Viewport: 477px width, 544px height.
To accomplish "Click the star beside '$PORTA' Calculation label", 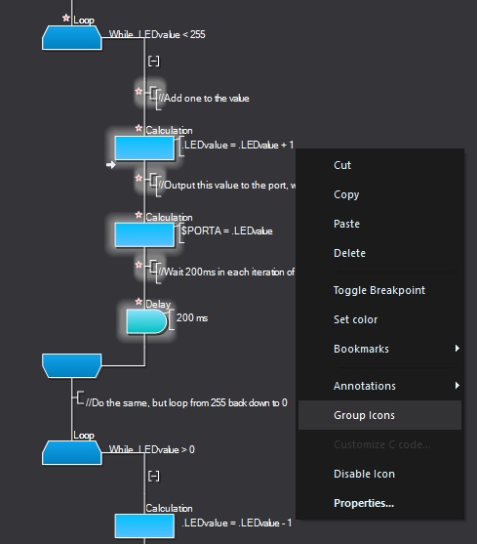I will tap(139, 215).
